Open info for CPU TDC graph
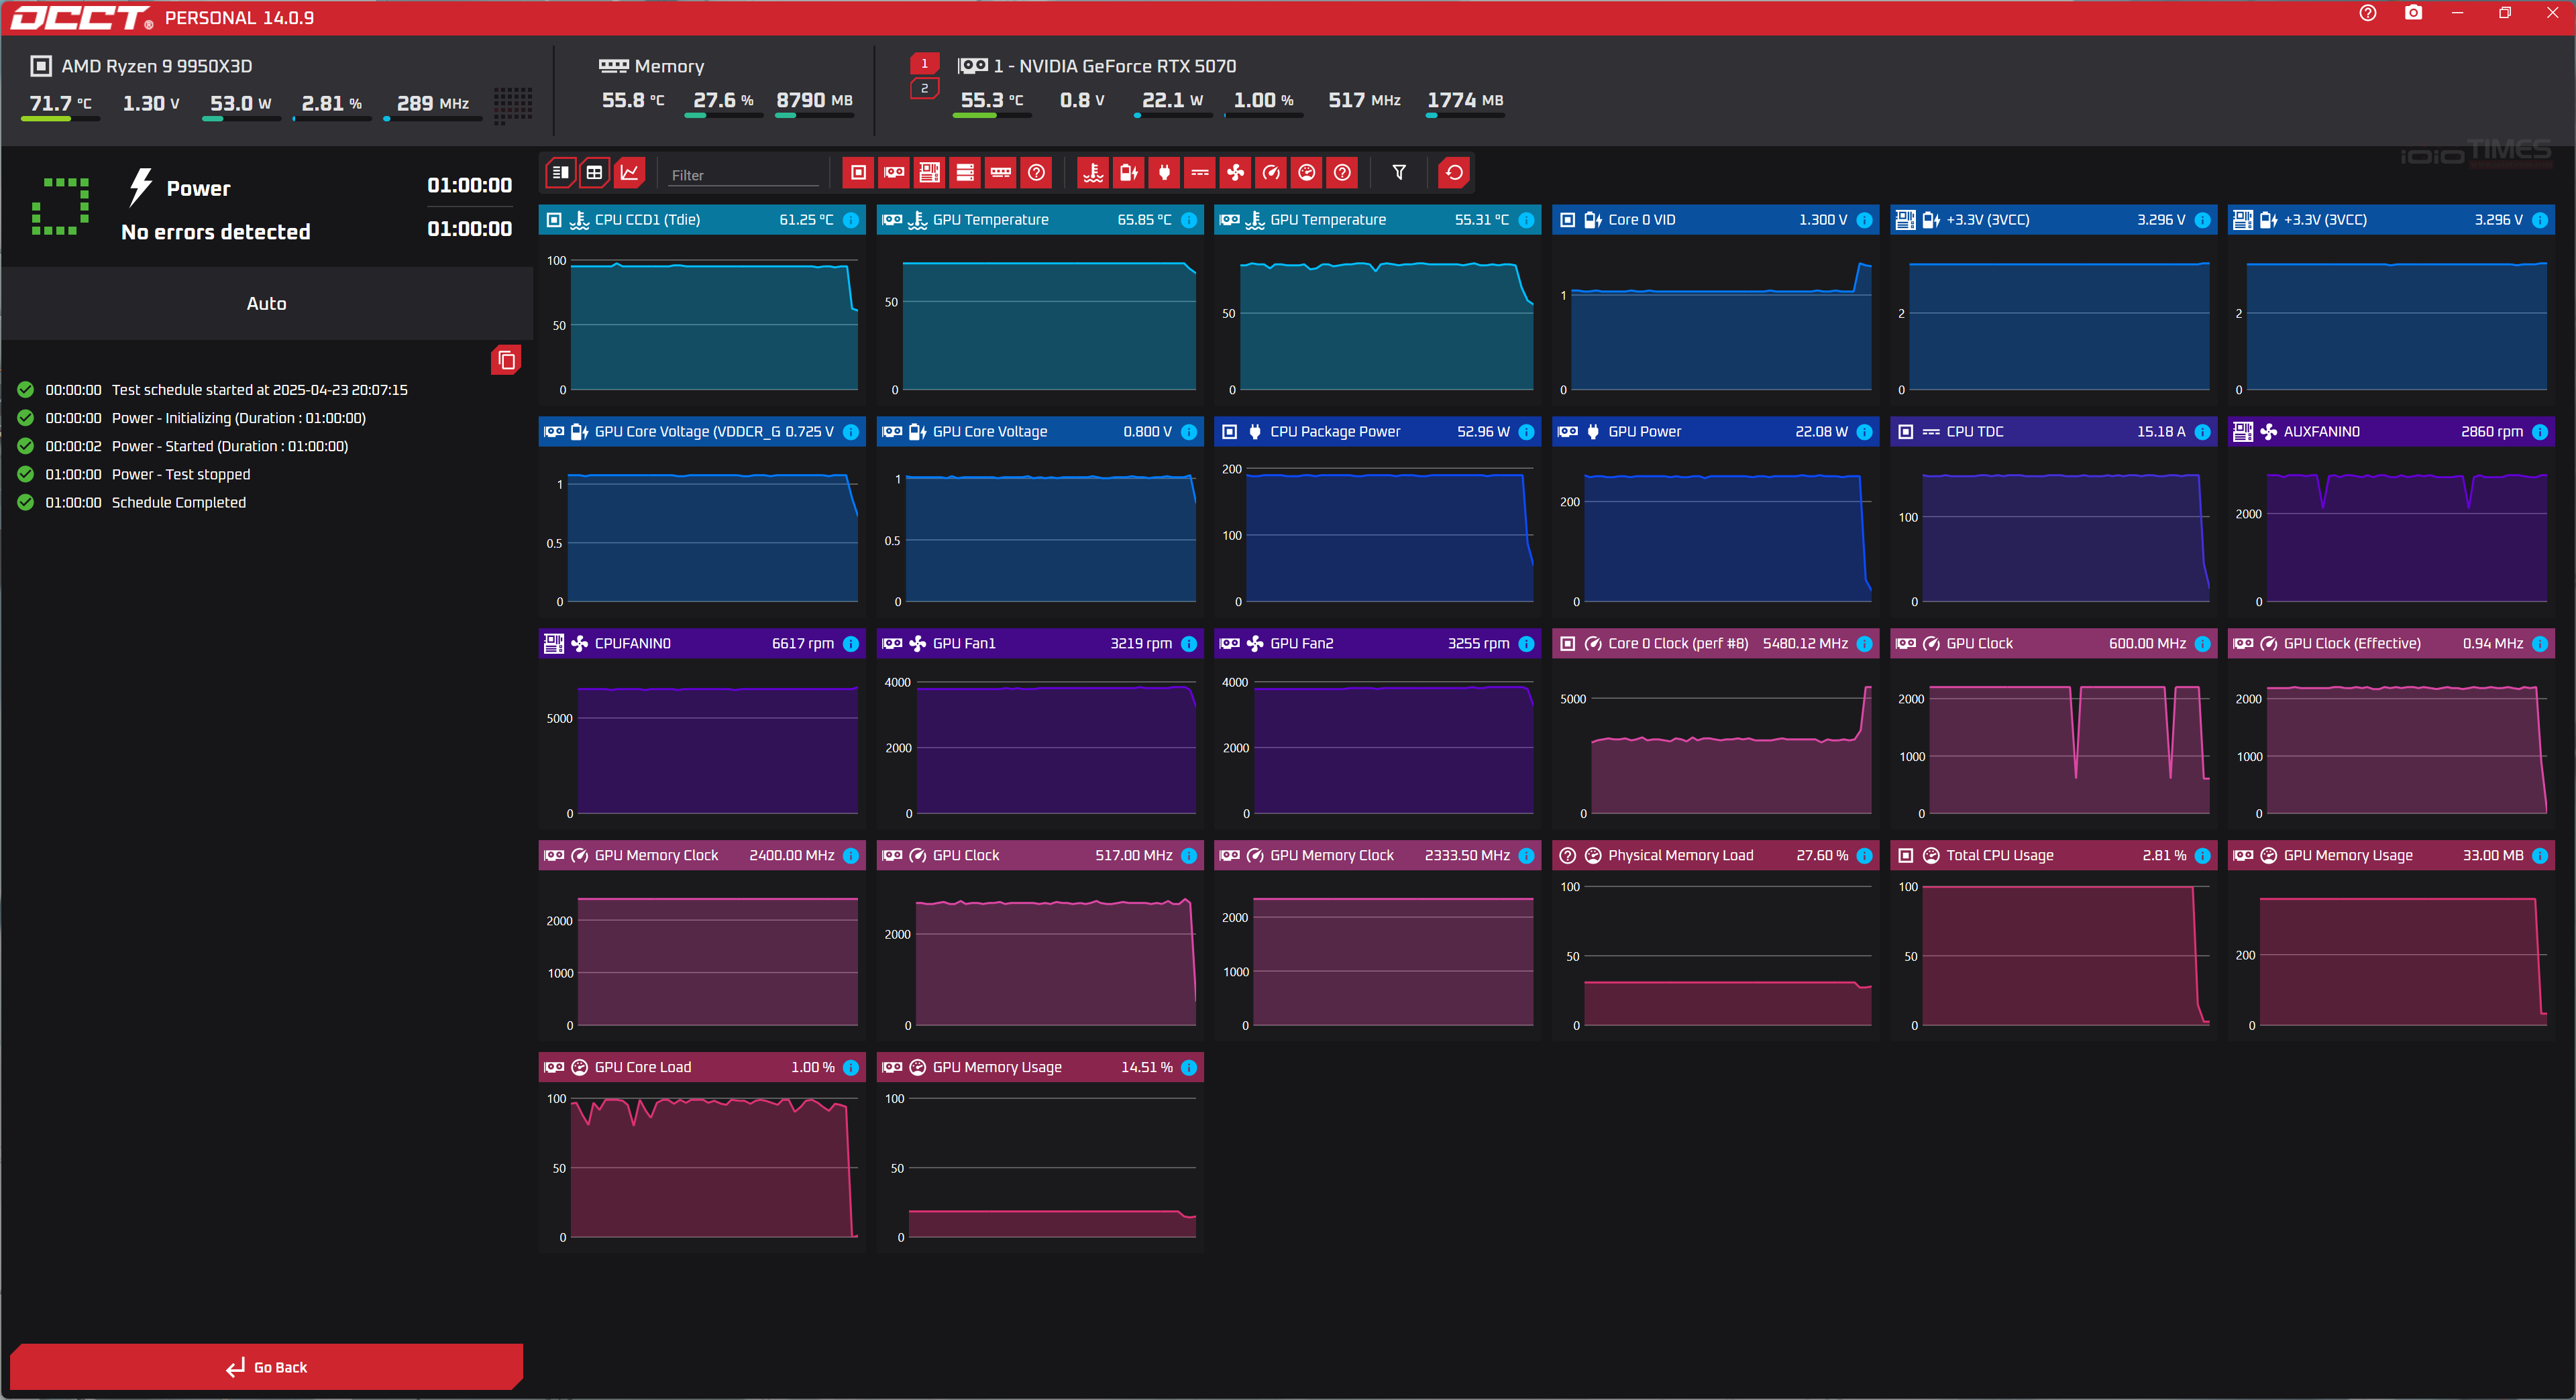The width and height of the screenshot is (2576, 1400). point(2202,432)
